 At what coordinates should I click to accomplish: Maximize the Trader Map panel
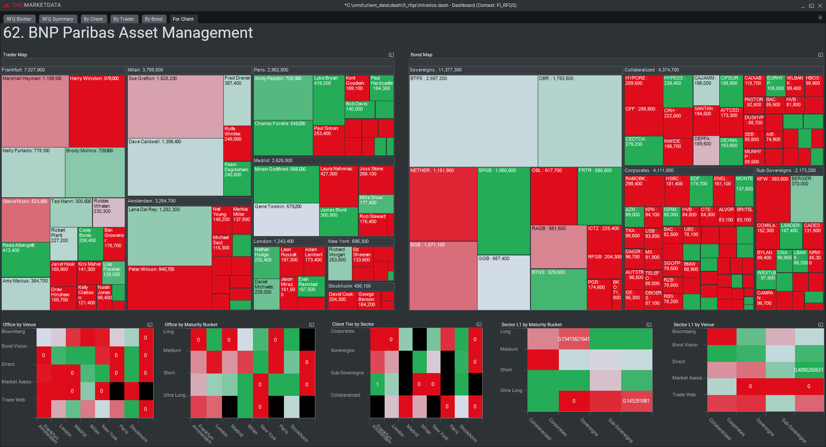(x=391, y=55)
